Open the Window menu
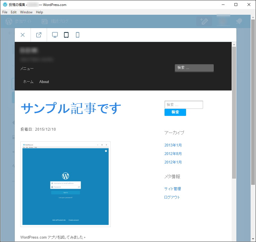 [26, 12]
